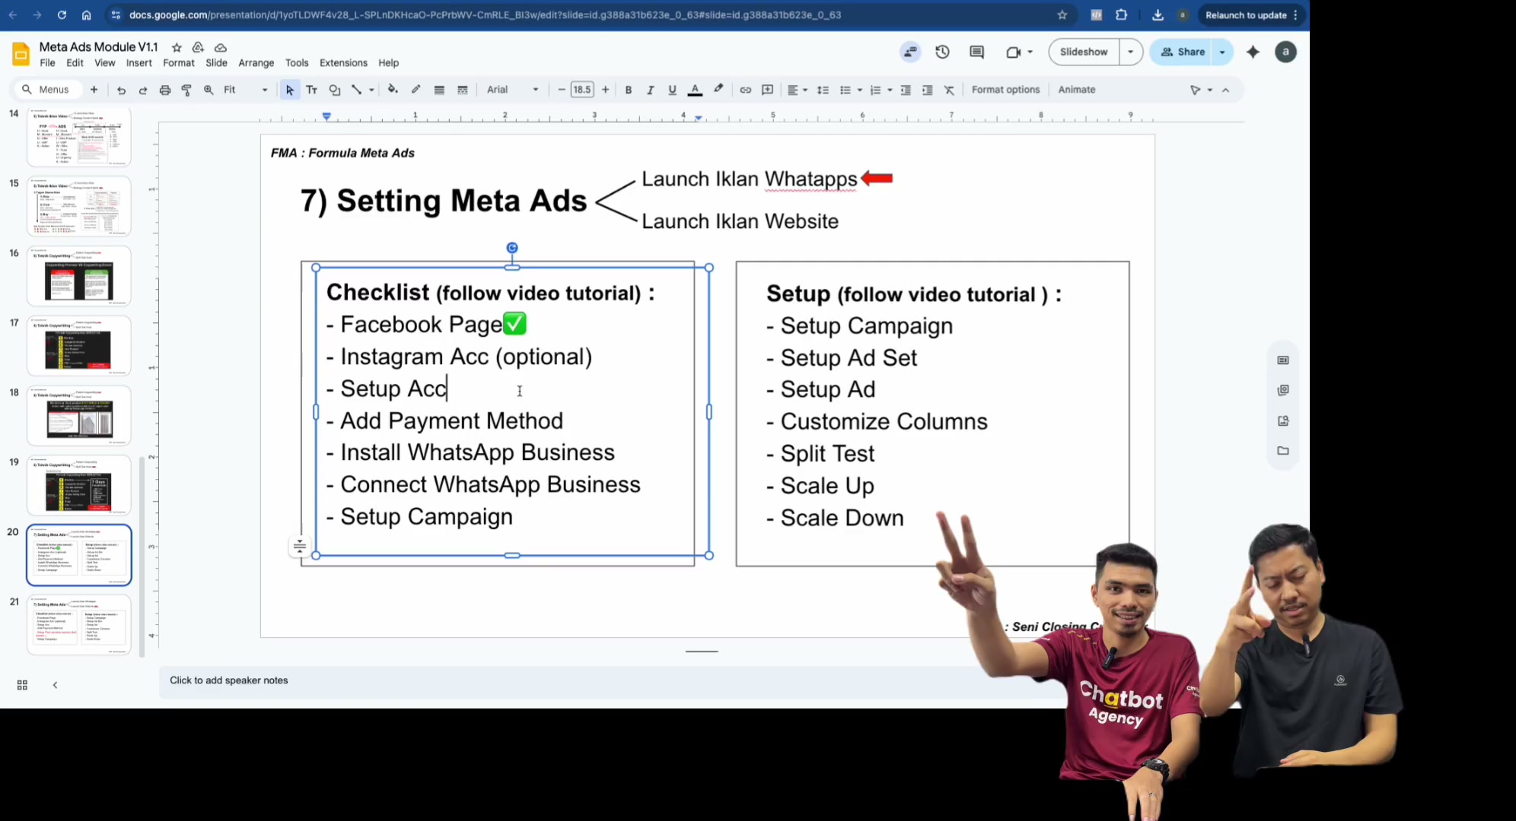Click the Gemini sparkle icon

(1253, 52)
